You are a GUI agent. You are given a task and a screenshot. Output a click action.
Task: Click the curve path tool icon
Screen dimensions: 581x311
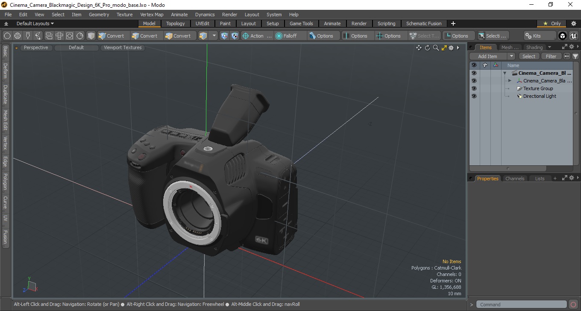click(38, 36)
